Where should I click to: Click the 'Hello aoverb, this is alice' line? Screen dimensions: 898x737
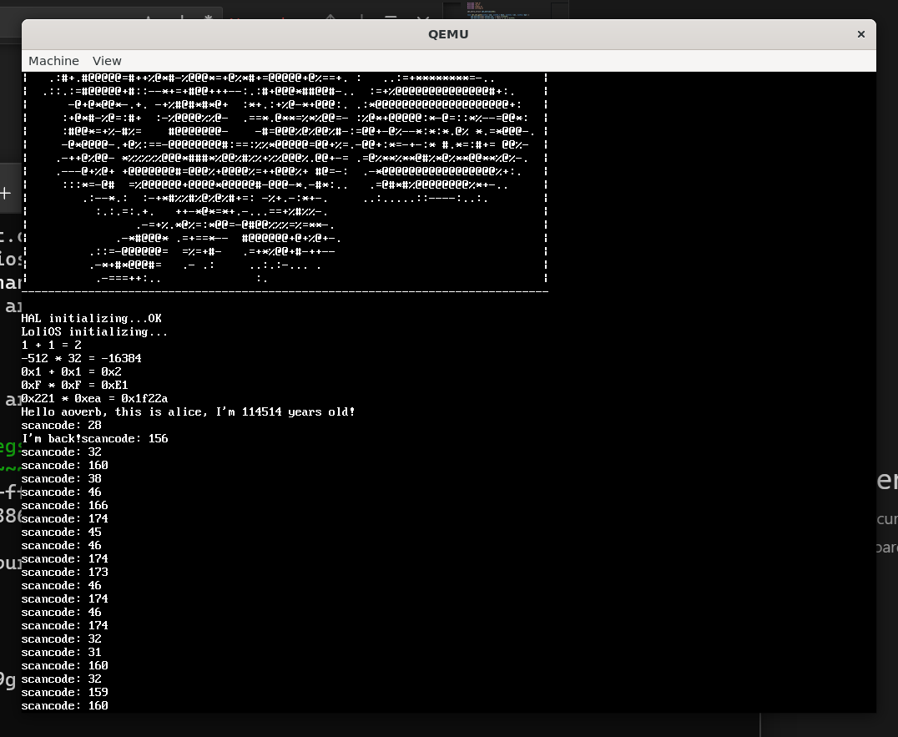pyautogui.click(x=188, y=411)
